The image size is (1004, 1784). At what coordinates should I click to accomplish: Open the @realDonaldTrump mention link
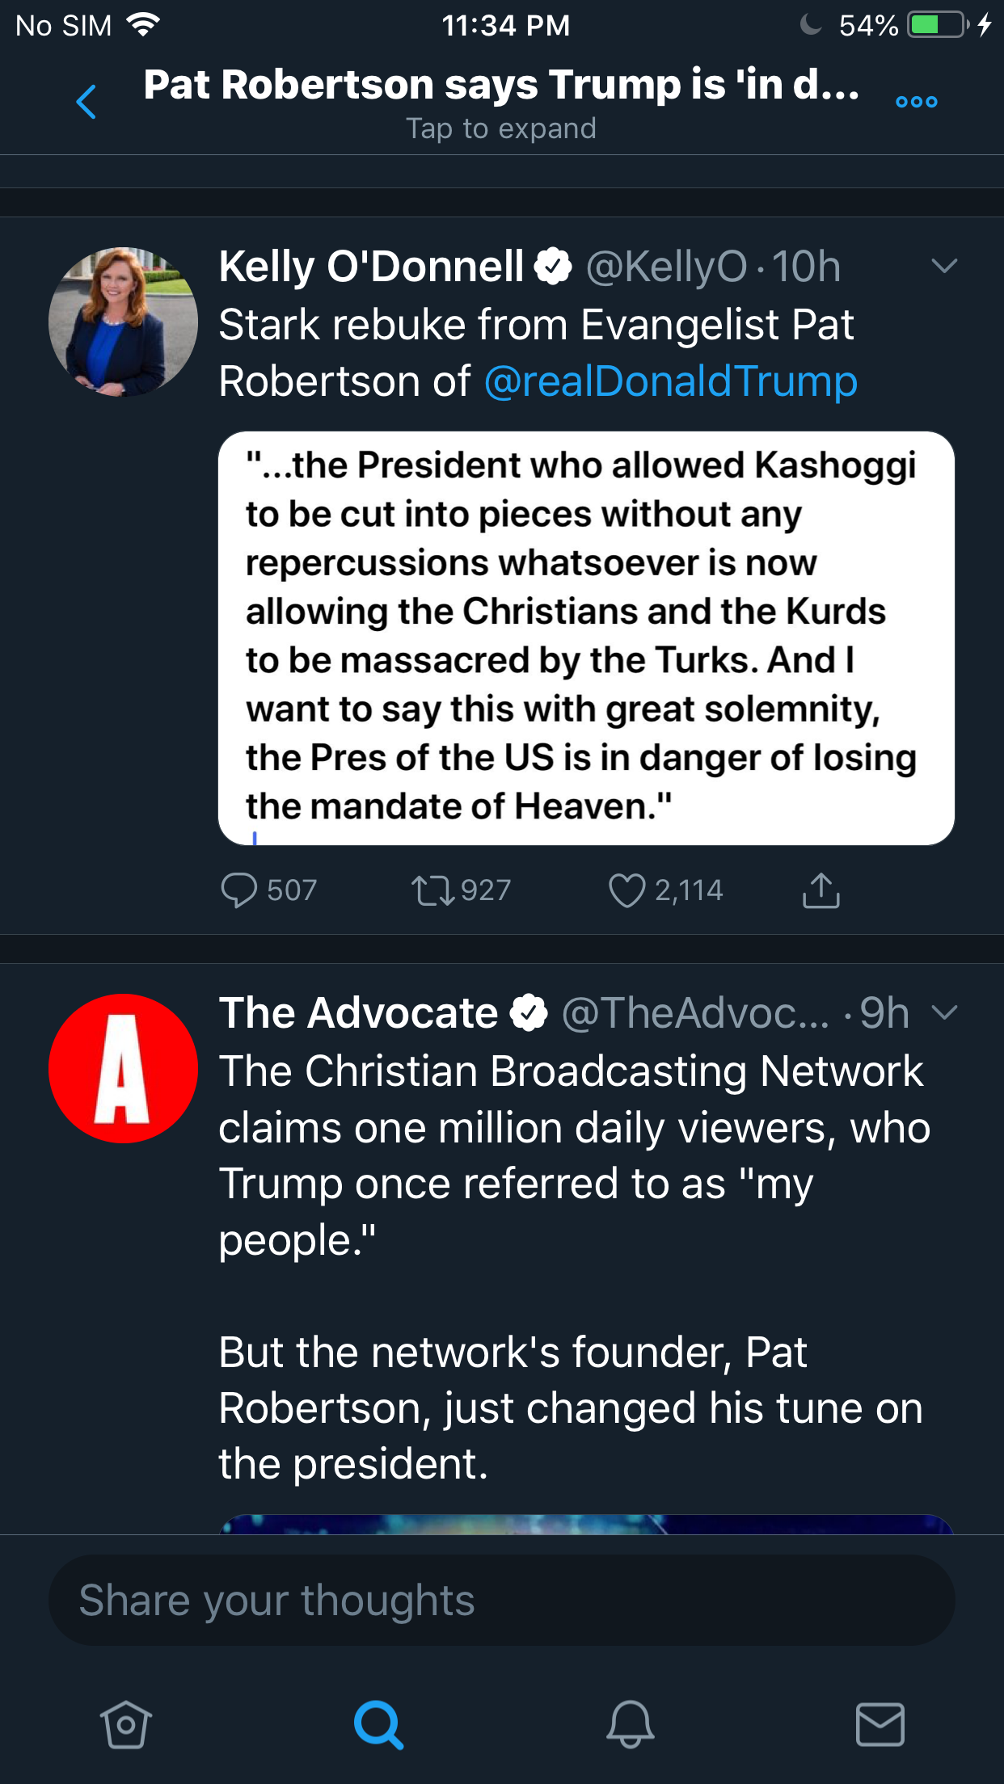[x=670, y=381]
